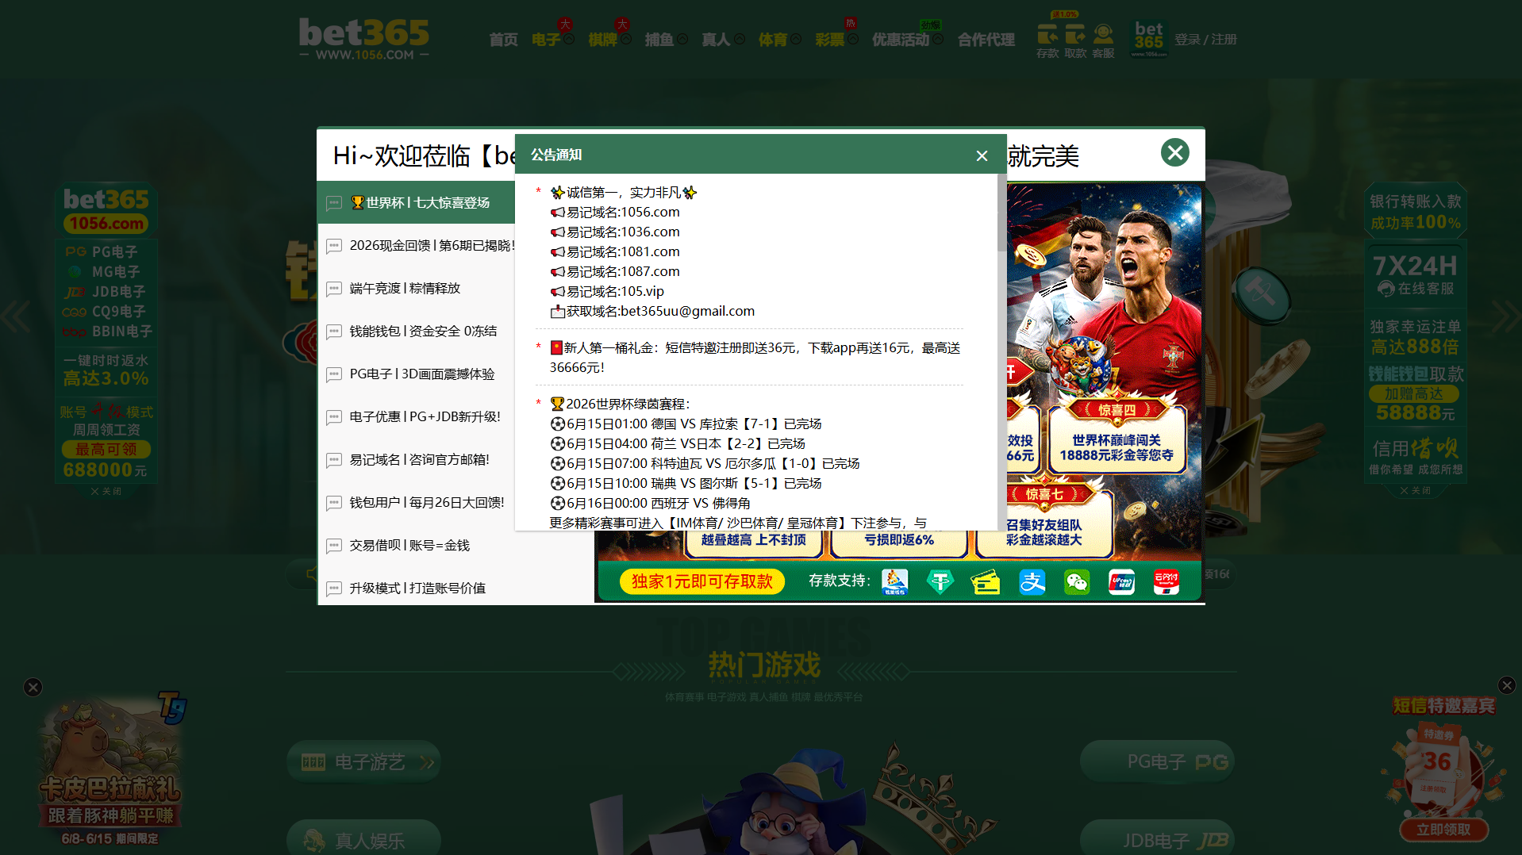Click the bet365 app logo beside 登录

[1148, 38]
